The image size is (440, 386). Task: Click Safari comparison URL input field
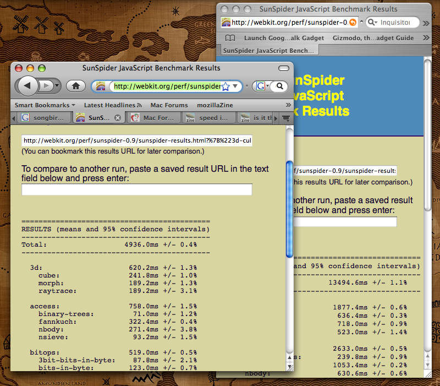click(345, 221)
